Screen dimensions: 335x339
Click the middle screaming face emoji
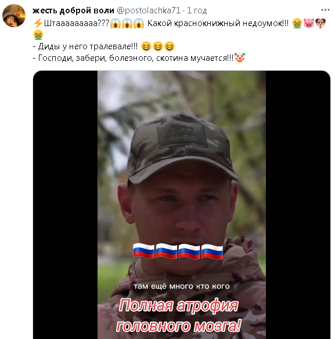pyautogui.click(x=127, y=23)
